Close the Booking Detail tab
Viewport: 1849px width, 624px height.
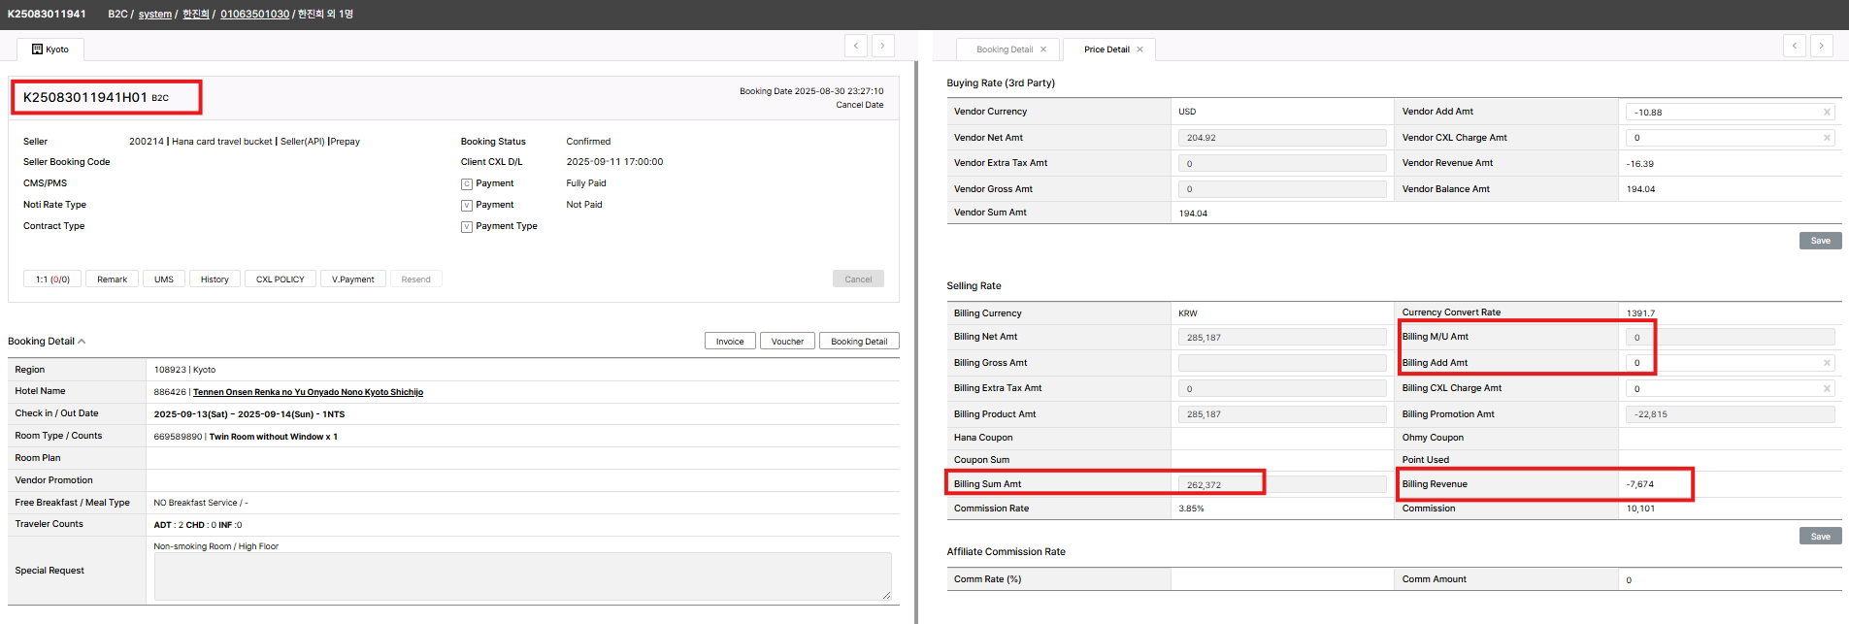[1043, 49]
